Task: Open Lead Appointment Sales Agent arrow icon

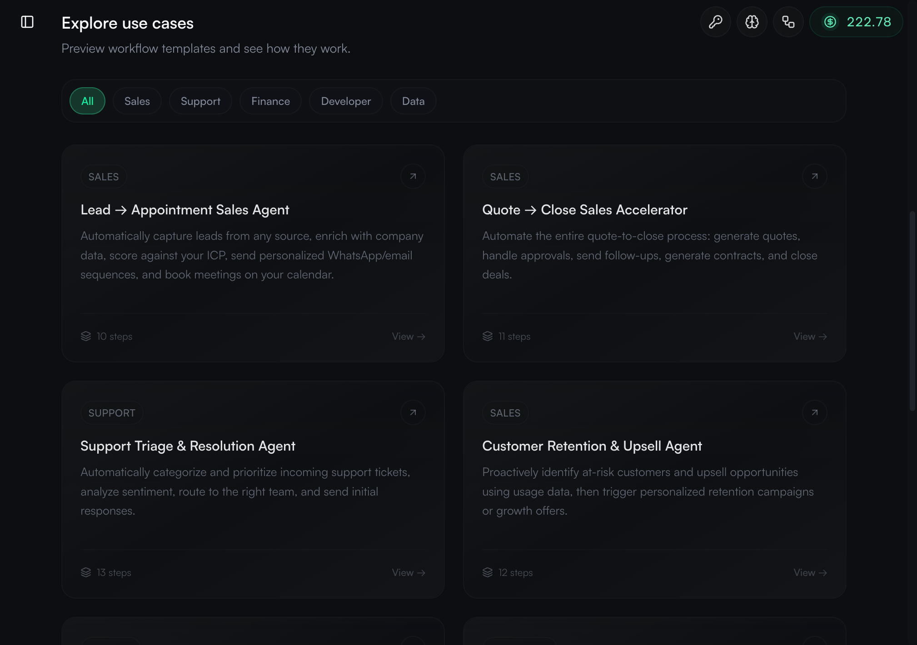Action: (413, 176)
